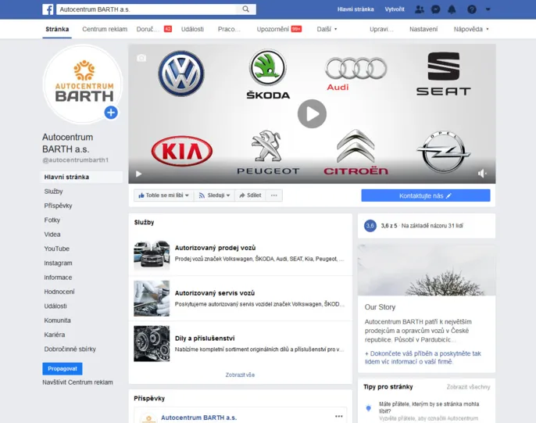Click the search magnifier icon

coord(246,9)
